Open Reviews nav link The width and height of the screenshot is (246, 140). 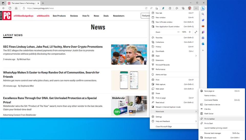pyautogui.click(x=74, y=16)
